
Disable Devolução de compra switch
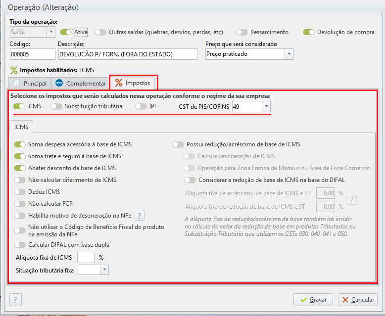(x=309, y=32)
